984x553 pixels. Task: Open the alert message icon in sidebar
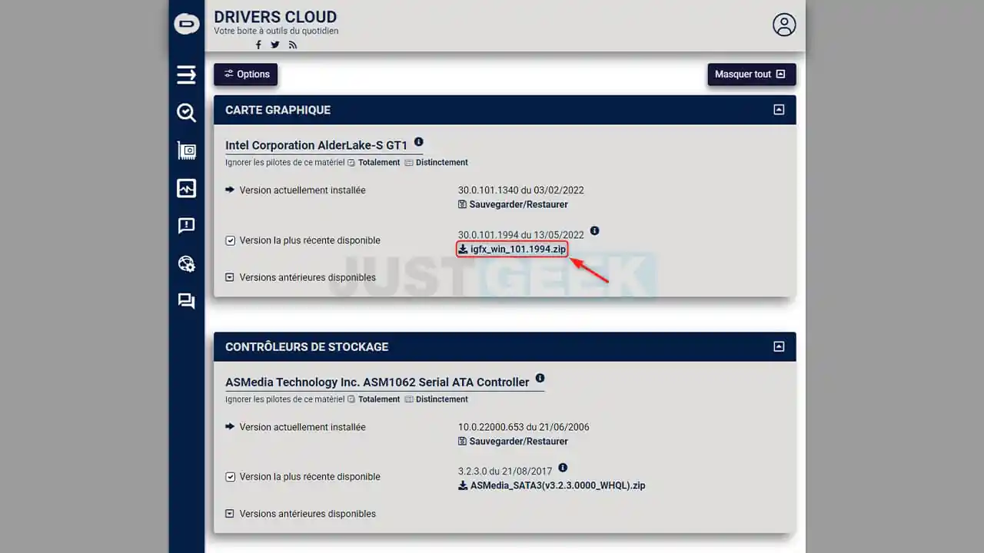point(186,226)
